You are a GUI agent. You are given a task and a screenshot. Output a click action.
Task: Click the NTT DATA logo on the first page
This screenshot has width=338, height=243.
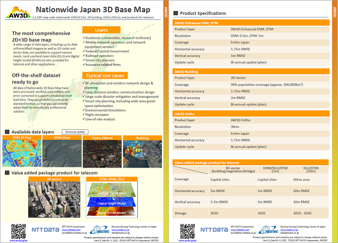click(45, 230)
